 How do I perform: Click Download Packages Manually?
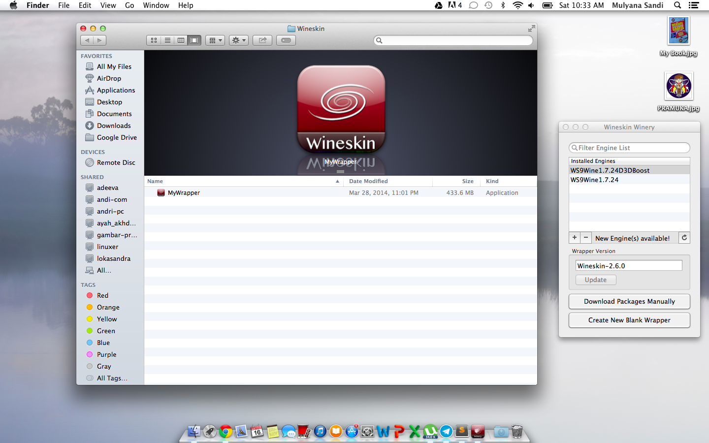pyautogui.click(x=629, y=301)
